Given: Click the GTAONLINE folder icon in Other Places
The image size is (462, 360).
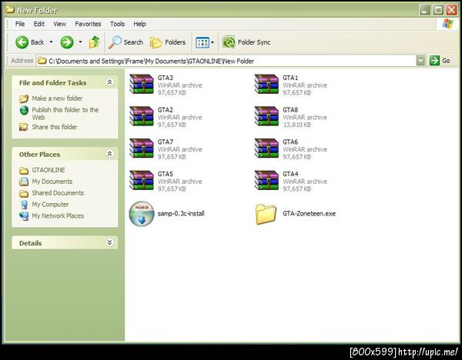Looking at the screenshot, I should [24, 171].
